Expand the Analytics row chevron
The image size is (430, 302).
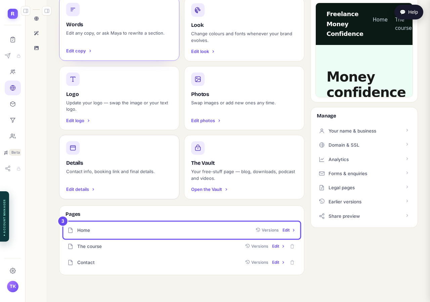point(407,159)
